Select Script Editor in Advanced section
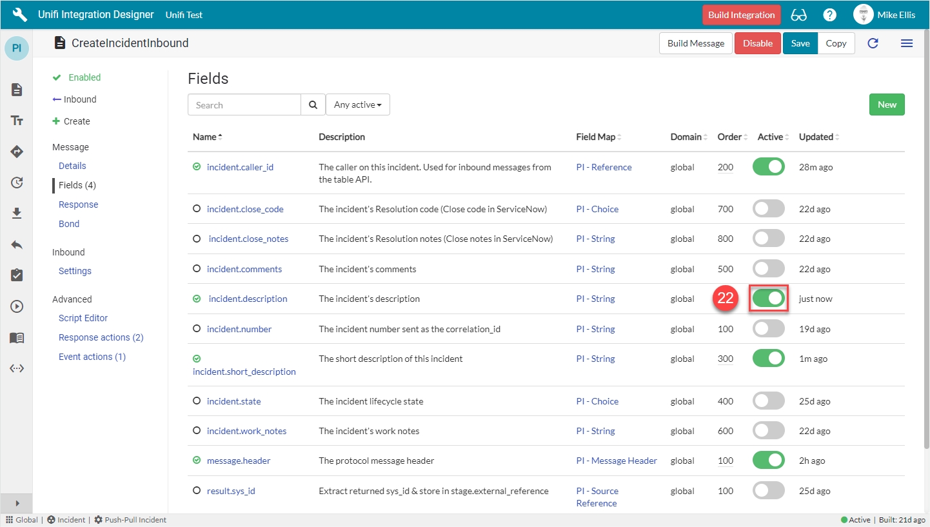930x527 pixels. pyautogui.click(x=83, y=318)
